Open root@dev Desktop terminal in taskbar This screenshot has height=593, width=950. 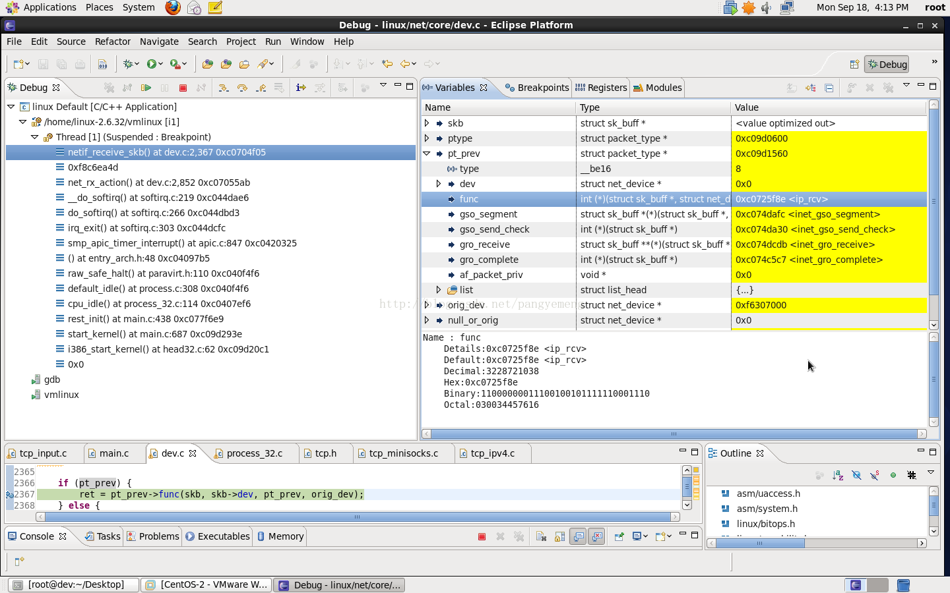click(75, 584)
